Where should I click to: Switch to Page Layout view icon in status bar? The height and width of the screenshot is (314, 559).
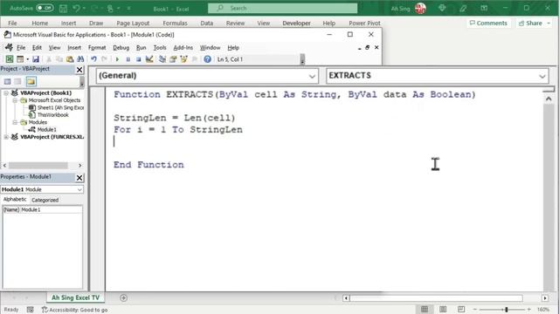(x=443, y=310)
